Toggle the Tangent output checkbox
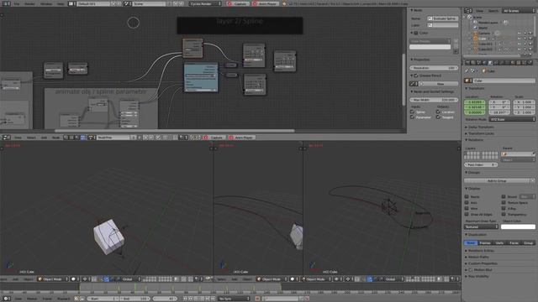 pyautogui.click(x=438, y=117)
